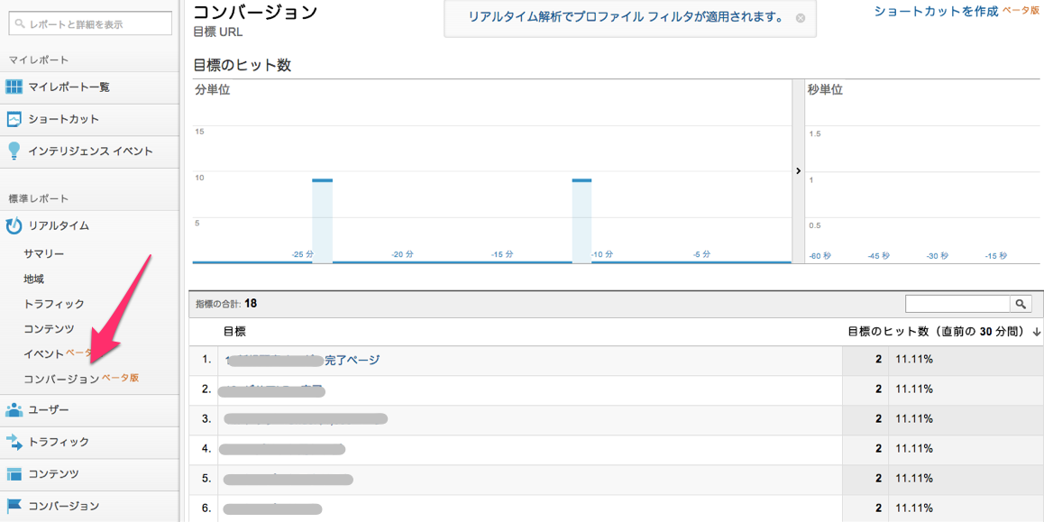Click the レポートと詳細を表示 search field
Screen dimensions: 1044x522
tap(90, 24)
